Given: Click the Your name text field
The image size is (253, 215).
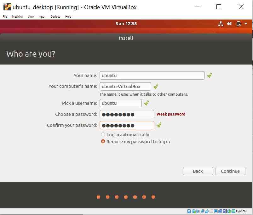Looking at the screenshot, I should click(x=152, y=76).
